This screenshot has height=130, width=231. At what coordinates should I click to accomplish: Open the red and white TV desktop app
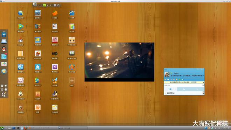coord(21,80)
